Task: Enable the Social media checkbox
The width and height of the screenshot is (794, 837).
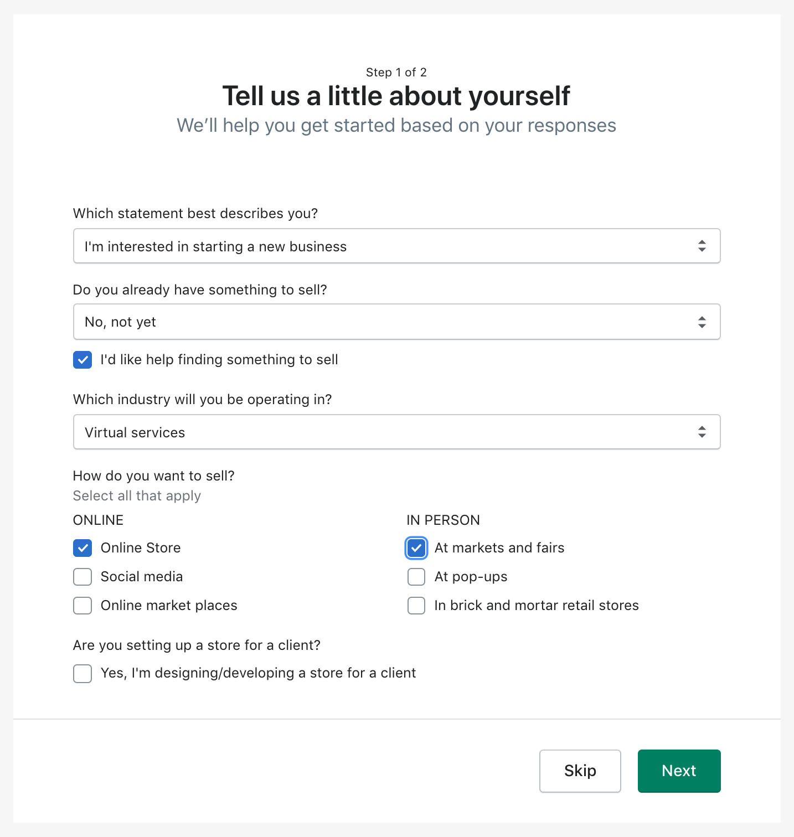Action: pyautogui.click(x=82, y=577)
